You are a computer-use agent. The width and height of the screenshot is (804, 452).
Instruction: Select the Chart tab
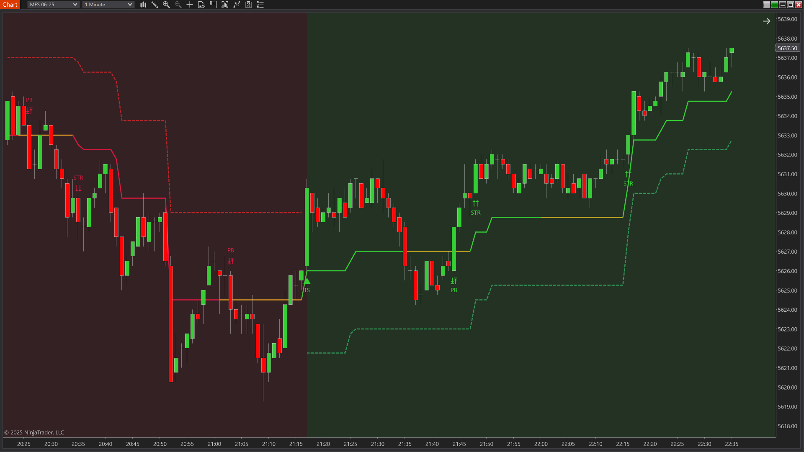point(10,5)
